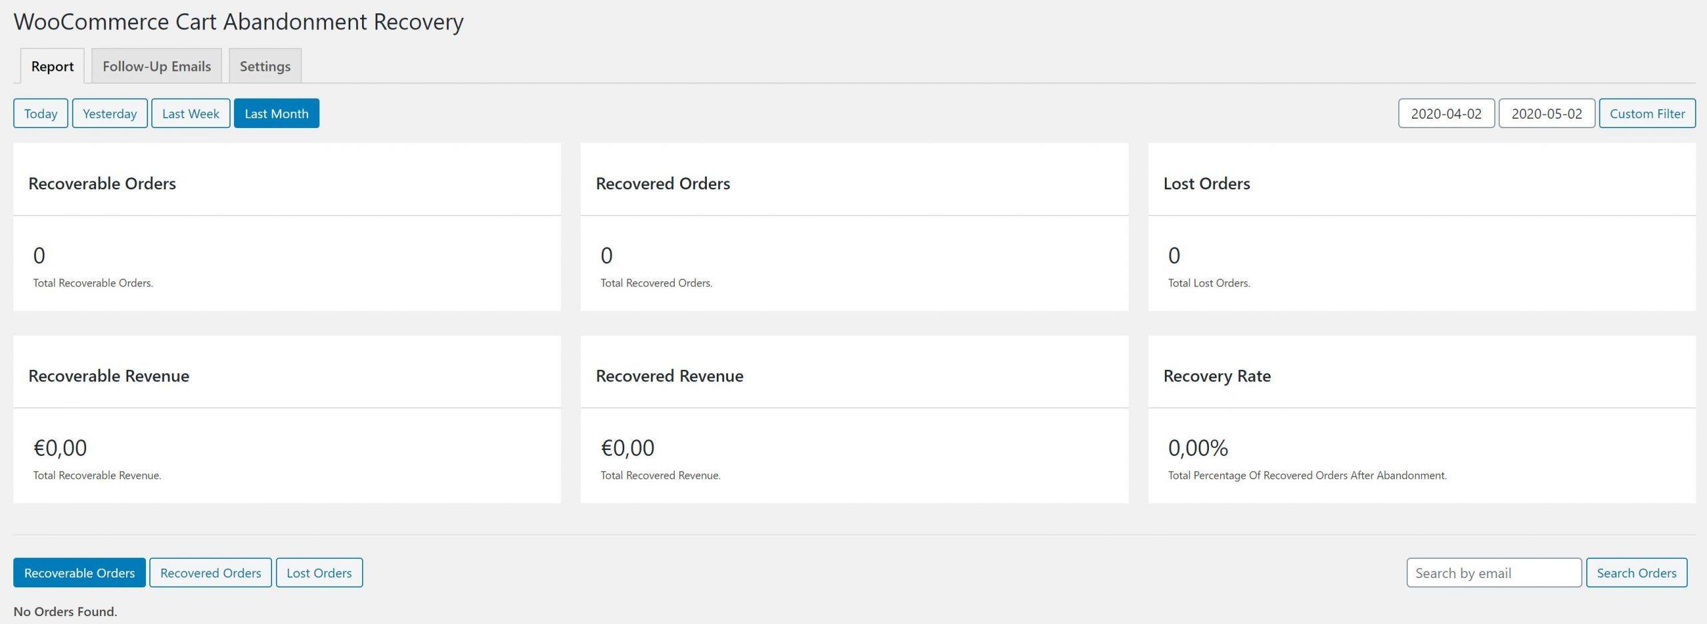The width and height of the screenshot is (1707, 624).
Task: Click the Search Orders button
Action: [x=1637, y=573]
